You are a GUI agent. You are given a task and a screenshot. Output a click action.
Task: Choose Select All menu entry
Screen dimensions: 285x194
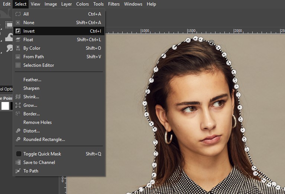click(x=59, y=14)
